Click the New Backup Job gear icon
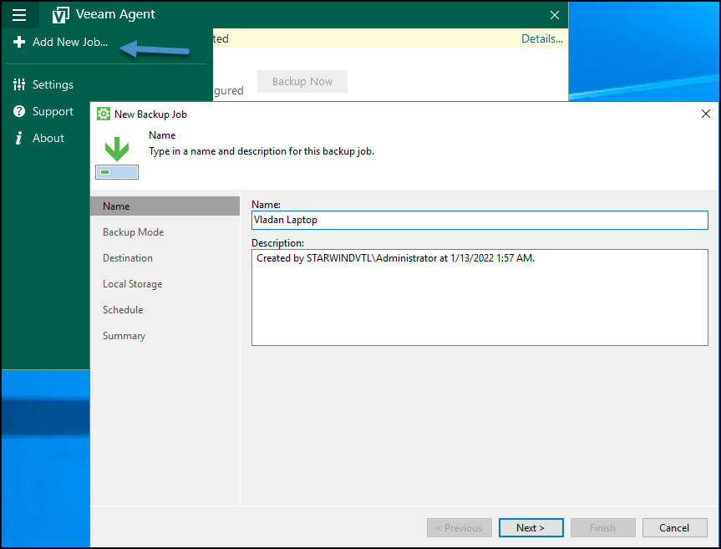The height and width of the screenshot is (549, 721). tap(104, 114)
